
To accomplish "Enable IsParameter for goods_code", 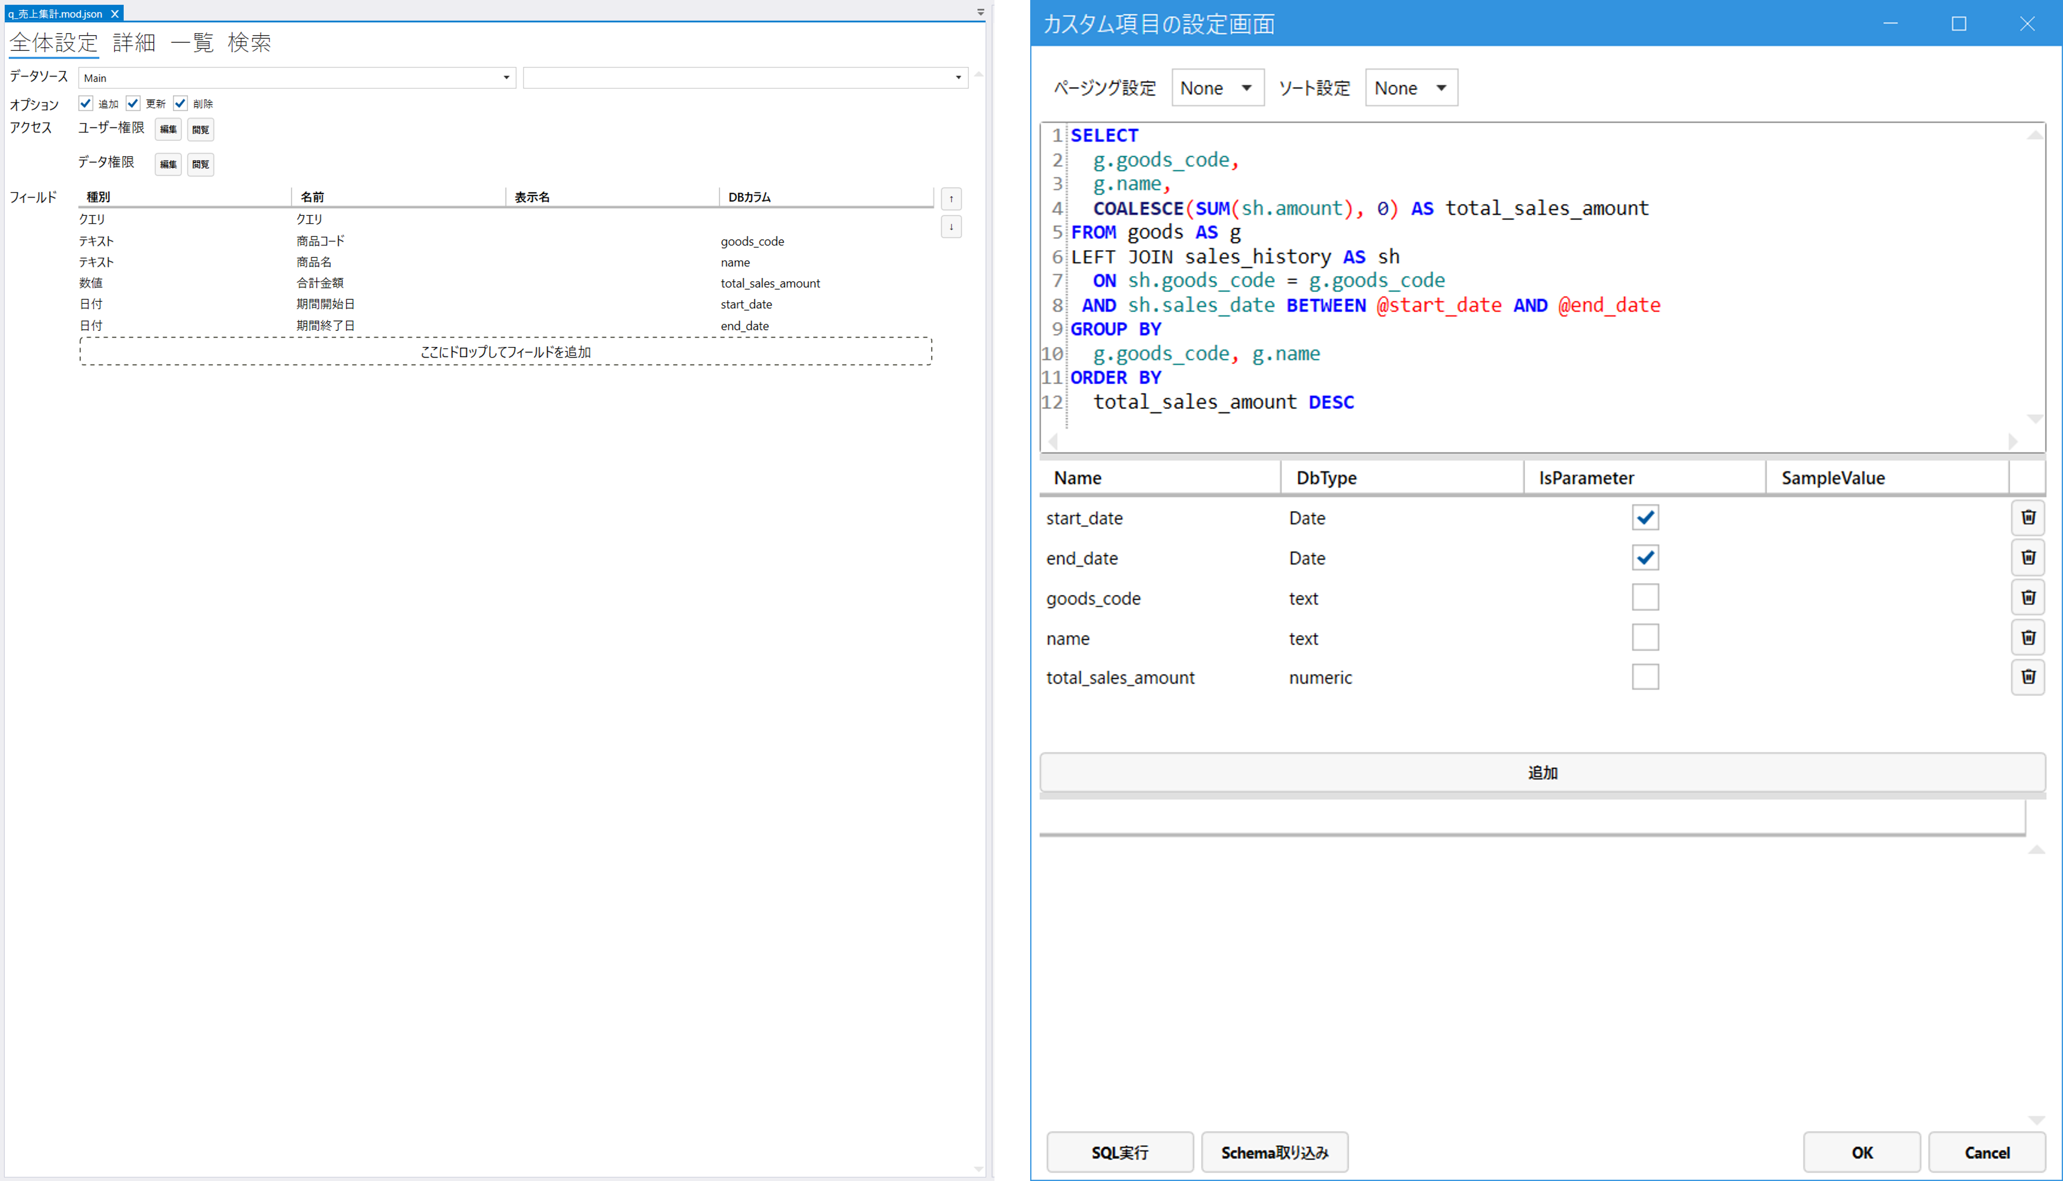I will 1645,598.
